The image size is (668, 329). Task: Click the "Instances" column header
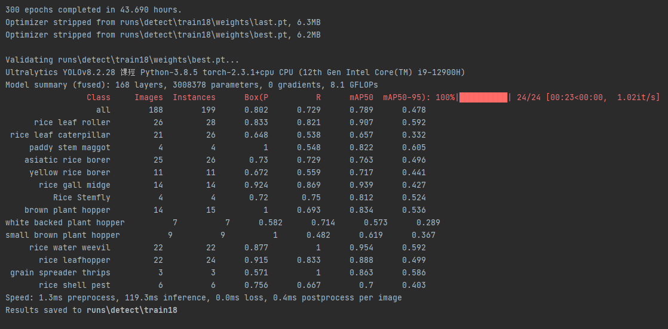[194, 97]
